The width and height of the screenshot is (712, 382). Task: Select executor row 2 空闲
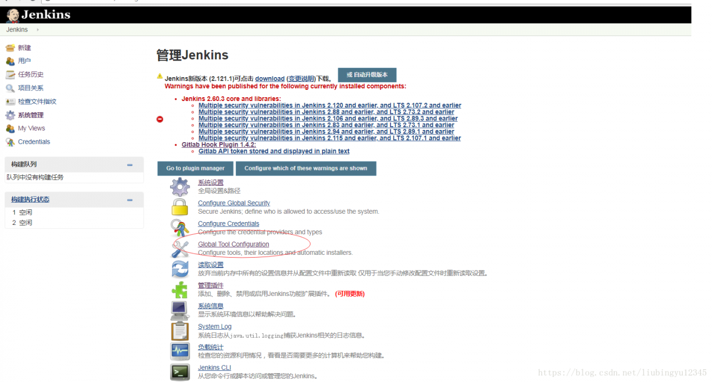[x=74, y=223]
